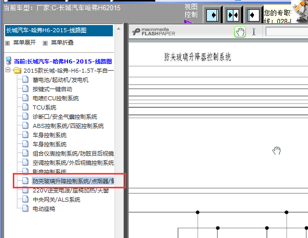308x238 pixels.
Task: Click the 长城汽车-哈弗H6-2015-线路图 header bar
Action: (59, 31)
